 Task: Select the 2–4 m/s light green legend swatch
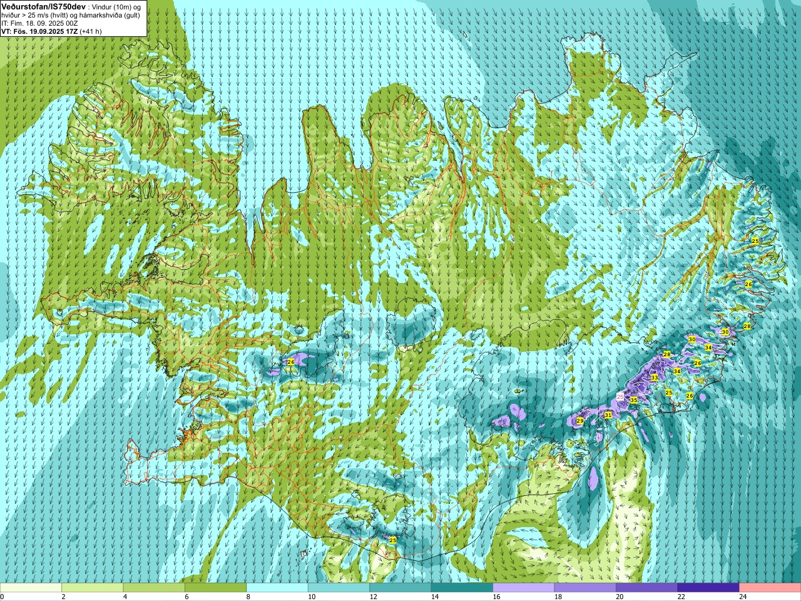[x=92, y=588]
